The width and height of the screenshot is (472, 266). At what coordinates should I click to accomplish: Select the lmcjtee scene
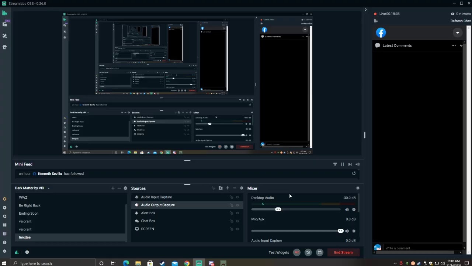(70, 237)
